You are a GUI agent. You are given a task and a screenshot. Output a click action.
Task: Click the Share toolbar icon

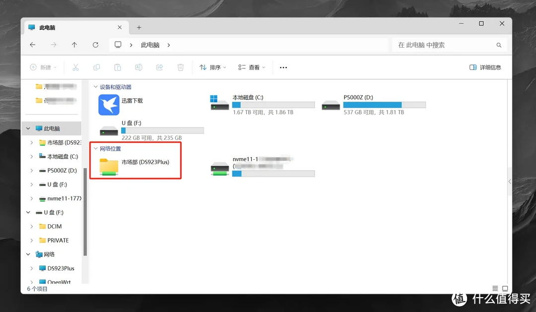[160, 67]
